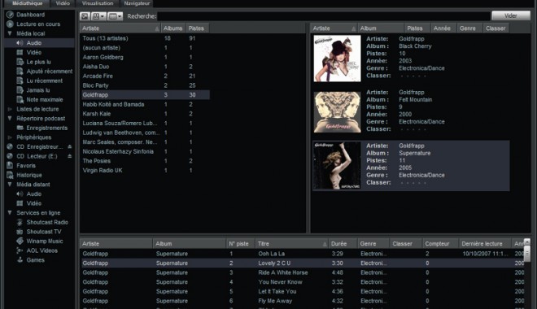This screenshot has height=309, width=537.
Task: Eject the CD Lecteur (E:) drive
Action: pos(69,156)
